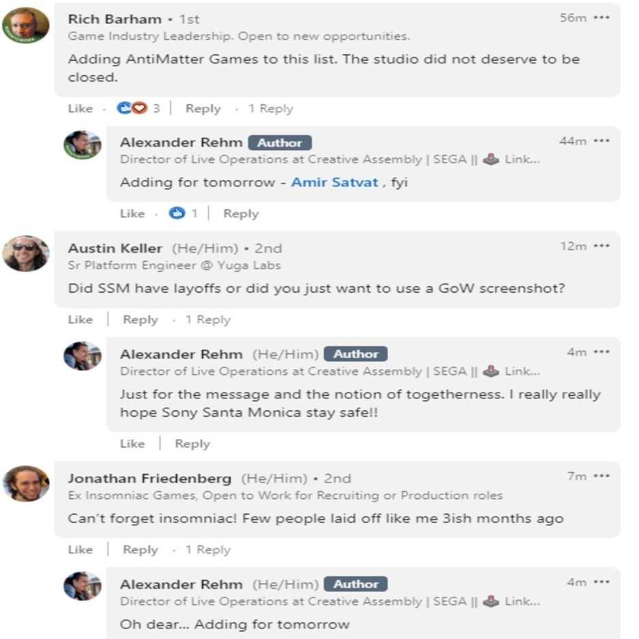Expand the 1 Reply under Rich Barham's comment
The width and height of the screenshot is (639, 639).
(x=271, y=108)
